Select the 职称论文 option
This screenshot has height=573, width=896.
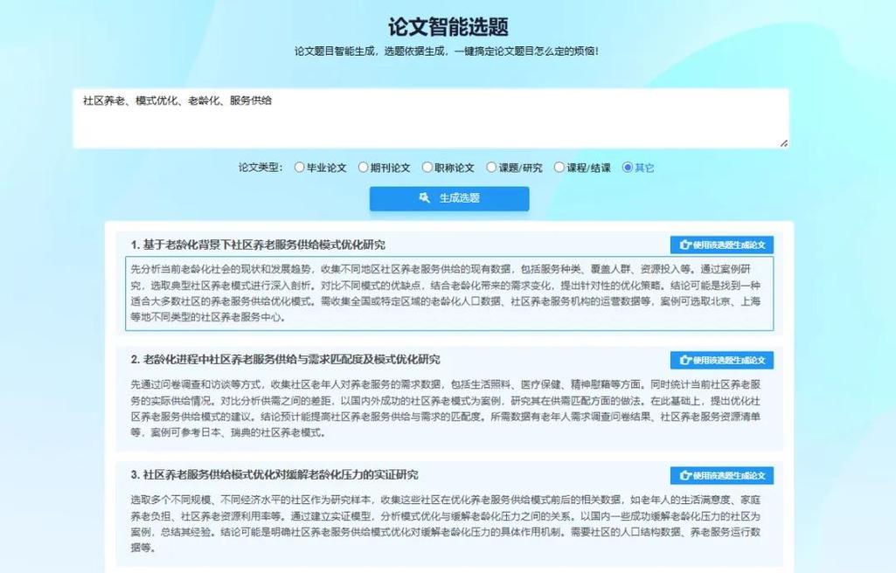pyautogui.click(x=427, y=167)
